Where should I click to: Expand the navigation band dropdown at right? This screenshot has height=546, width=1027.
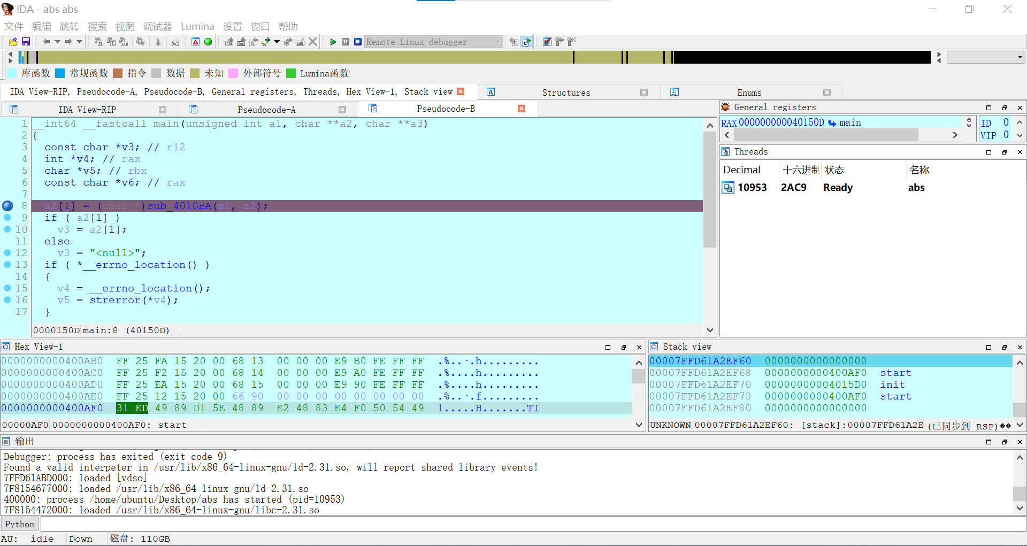(1020, 57)
